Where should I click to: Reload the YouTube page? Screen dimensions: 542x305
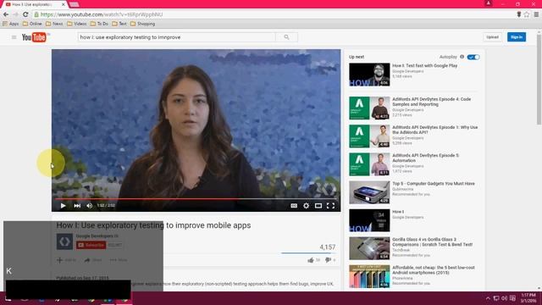pos(25,14)
